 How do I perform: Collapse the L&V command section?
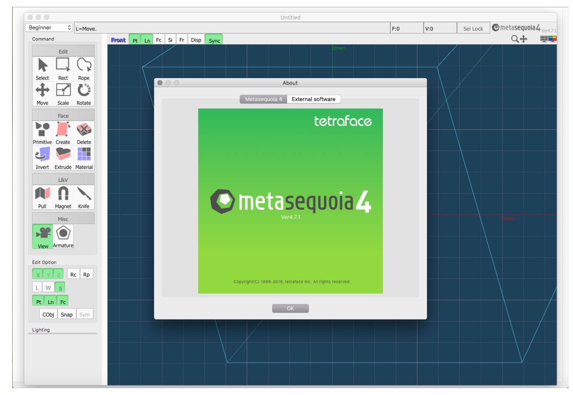coord(63,180)
